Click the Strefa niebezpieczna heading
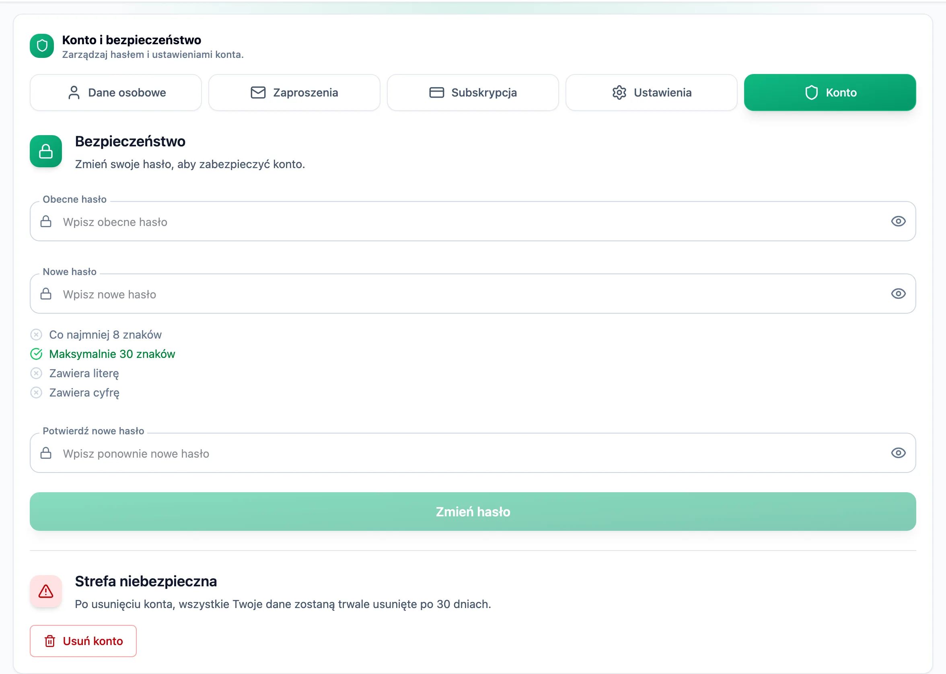 pyautogui.click(x=146, y=582)
